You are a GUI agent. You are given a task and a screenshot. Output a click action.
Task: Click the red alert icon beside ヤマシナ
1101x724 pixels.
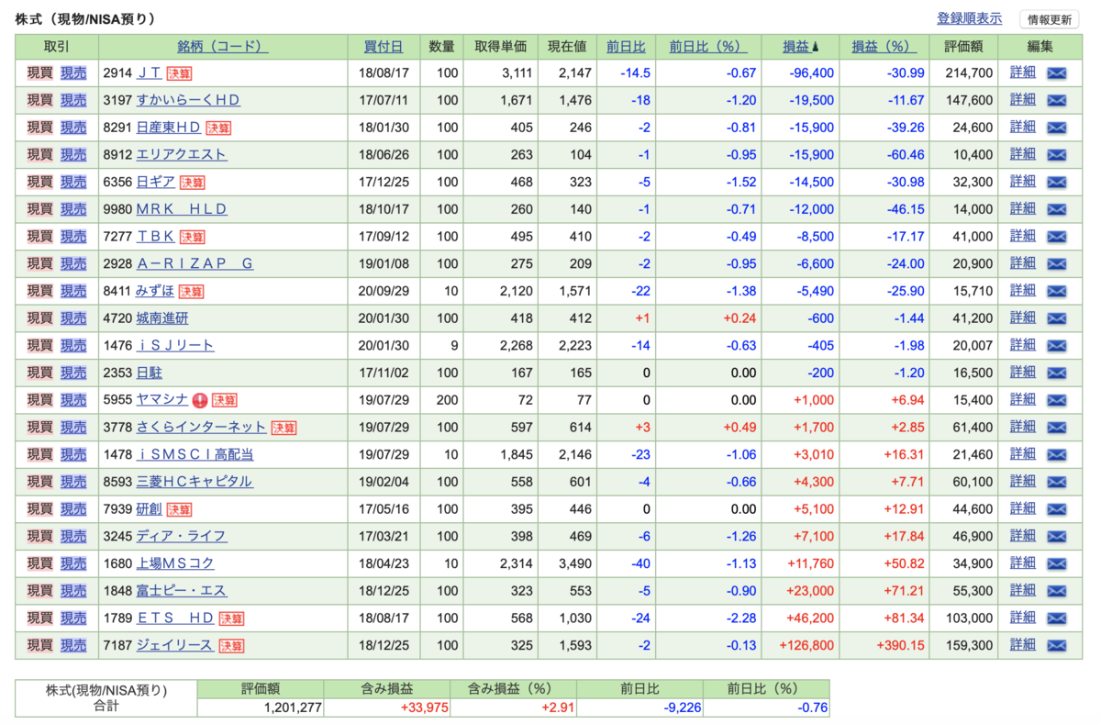pos(199,400)
